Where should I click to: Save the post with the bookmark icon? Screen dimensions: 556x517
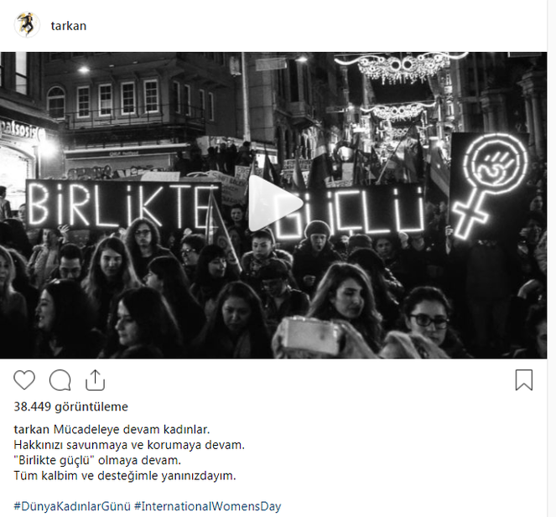point(524,380)
